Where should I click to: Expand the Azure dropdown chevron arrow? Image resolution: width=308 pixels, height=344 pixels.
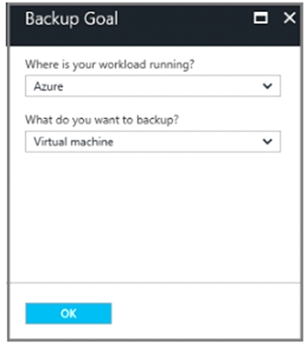point(268,86)
